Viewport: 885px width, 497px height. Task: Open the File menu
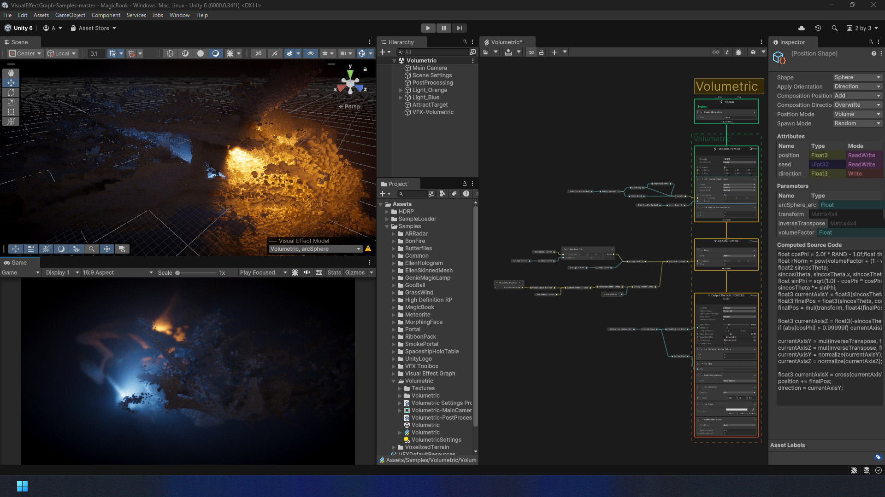tap(7, 15)
